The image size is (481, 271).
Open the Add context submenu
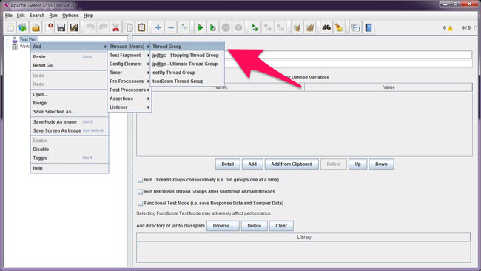[70, 47]
